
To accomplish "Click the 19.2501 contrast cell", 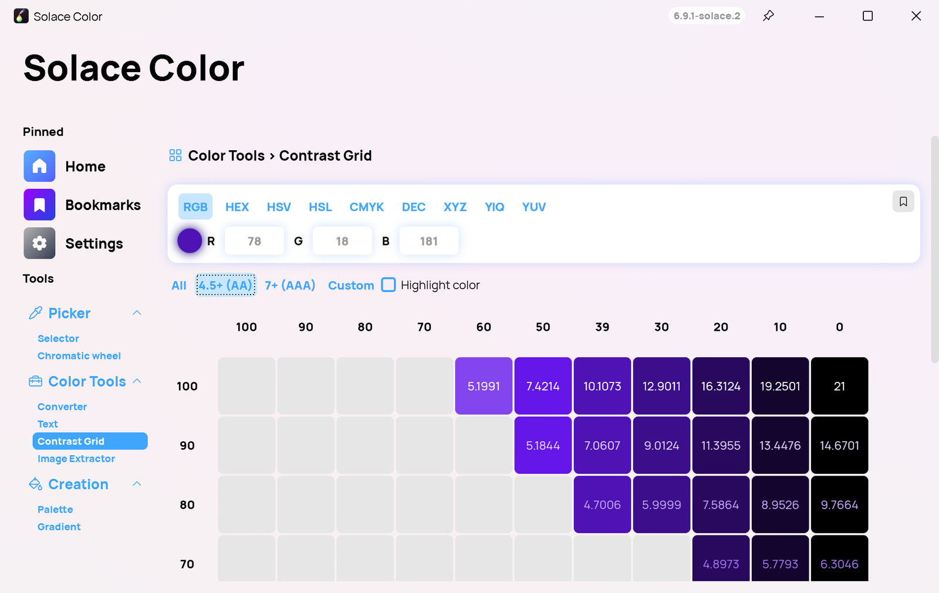I will point(780,386).
